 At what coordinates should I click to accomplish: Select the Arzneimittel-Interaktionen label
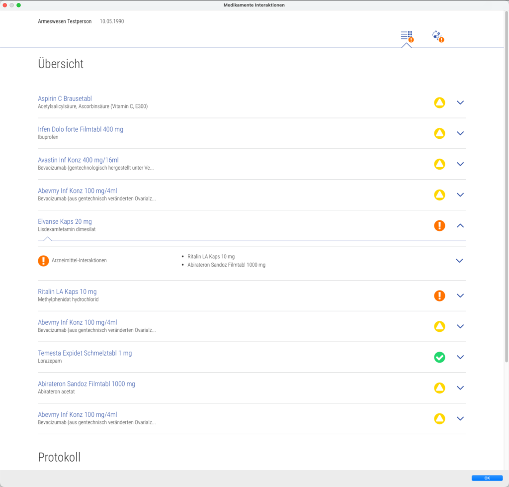coord(79,261)
